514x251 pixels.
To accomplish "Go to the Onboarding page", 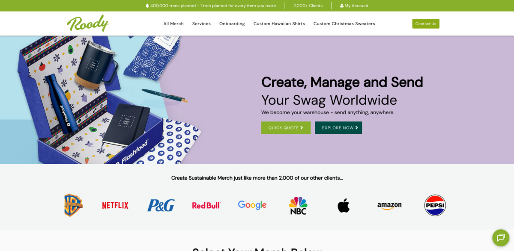I will point(232,24).
